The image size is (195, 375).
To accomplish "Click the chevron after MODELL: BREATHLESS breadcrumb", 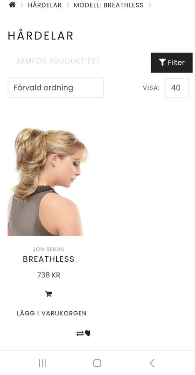I will (x=150, y=5).
